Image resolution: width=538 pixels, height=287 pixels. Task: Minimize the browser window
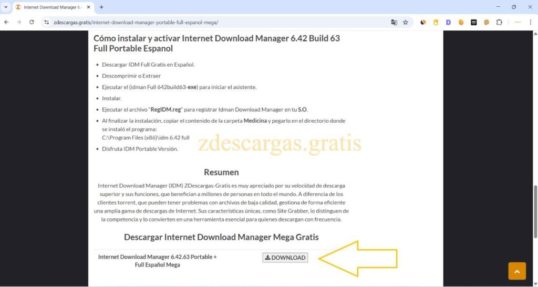498,7
